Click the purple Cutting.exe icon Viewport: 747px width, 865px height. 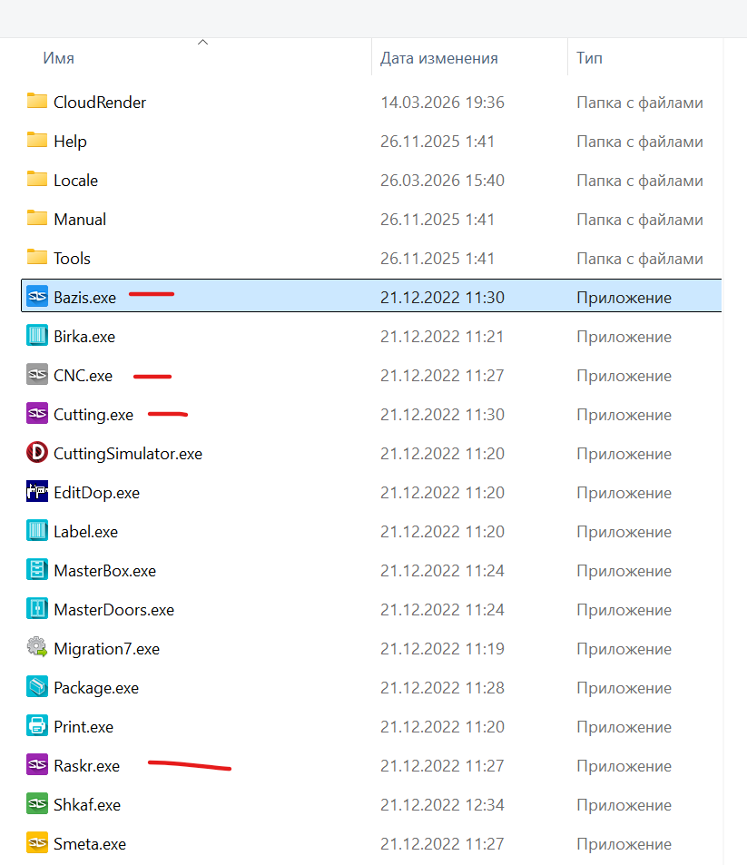click(x=37, y=414)
